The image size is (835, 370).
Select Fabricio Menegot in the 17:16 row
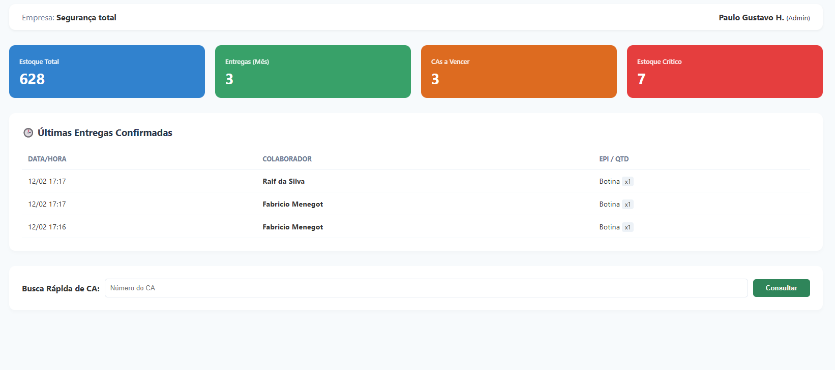click(292, 227)
